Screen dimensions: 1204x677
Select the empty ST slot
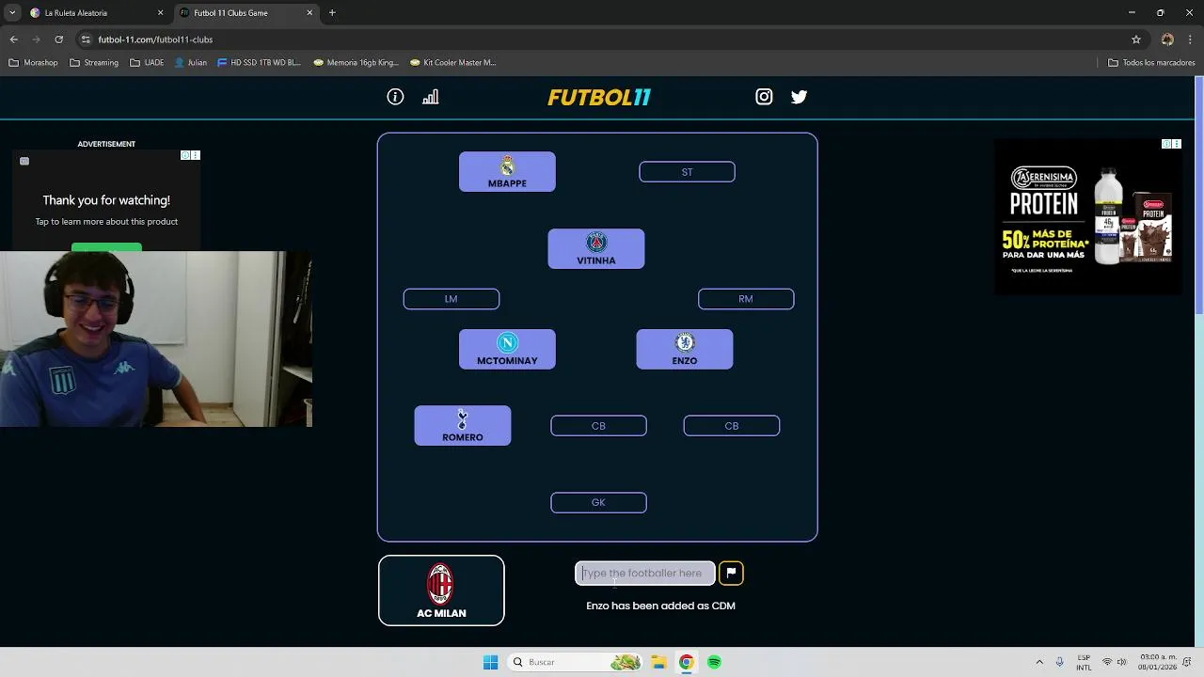click(x=687, y=172)
